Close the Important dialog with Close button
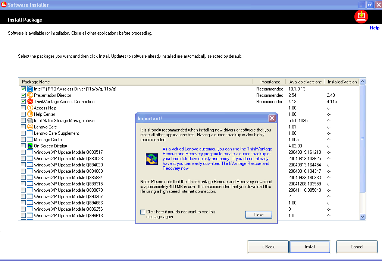Screen dimensions: 382x261 point(259,214)
